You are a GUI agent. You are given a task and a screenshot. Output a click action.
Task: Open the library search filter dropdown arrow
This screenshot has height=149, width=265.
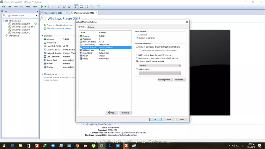[36, 16]
